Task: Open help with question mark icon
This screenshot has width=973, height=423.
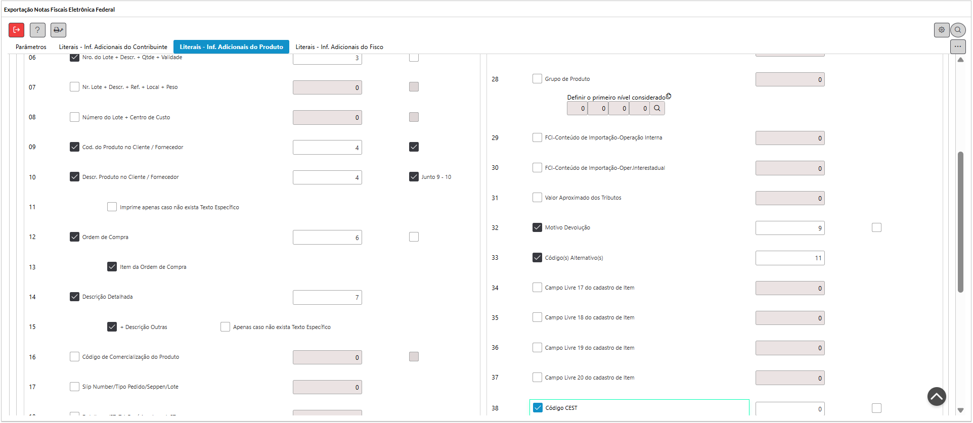Action: coord(37,30)
